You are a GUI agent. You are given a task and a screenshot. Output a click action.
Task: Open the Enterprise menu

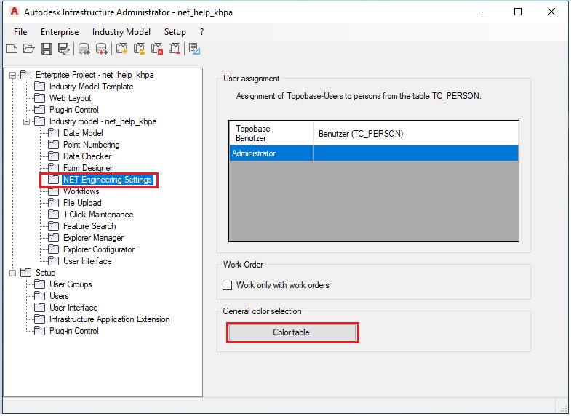(60, 32)
